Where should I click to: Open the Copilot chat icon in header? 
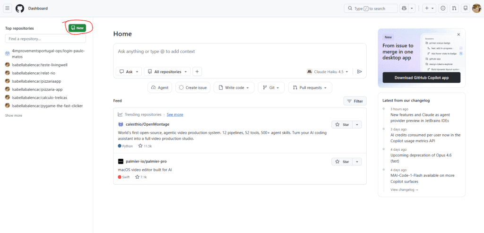(404, 9)
